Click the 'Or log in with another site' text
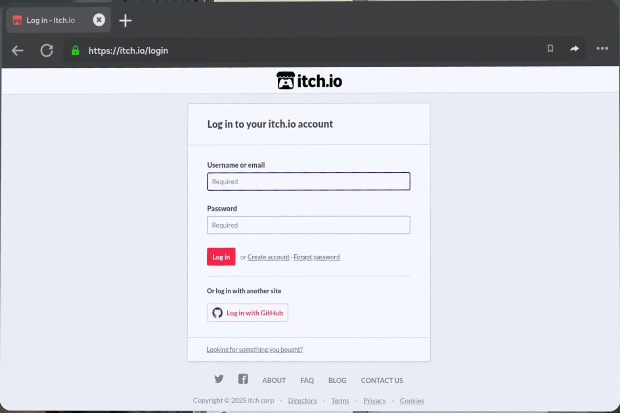Image resolution: width=620 pixels, height=413 pixels. click(244, 291)
